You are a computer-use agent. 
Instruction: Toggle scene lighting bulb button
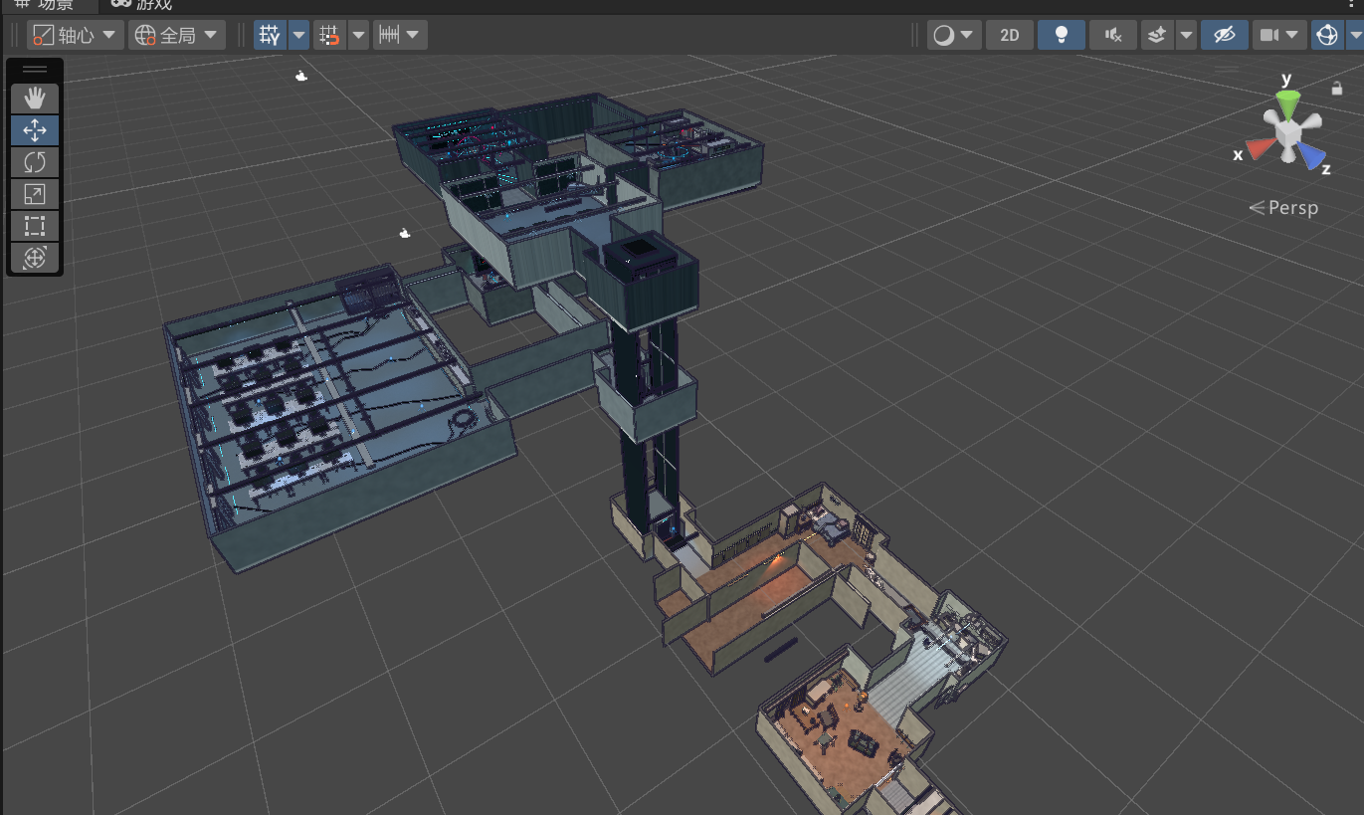point(1062,35)
